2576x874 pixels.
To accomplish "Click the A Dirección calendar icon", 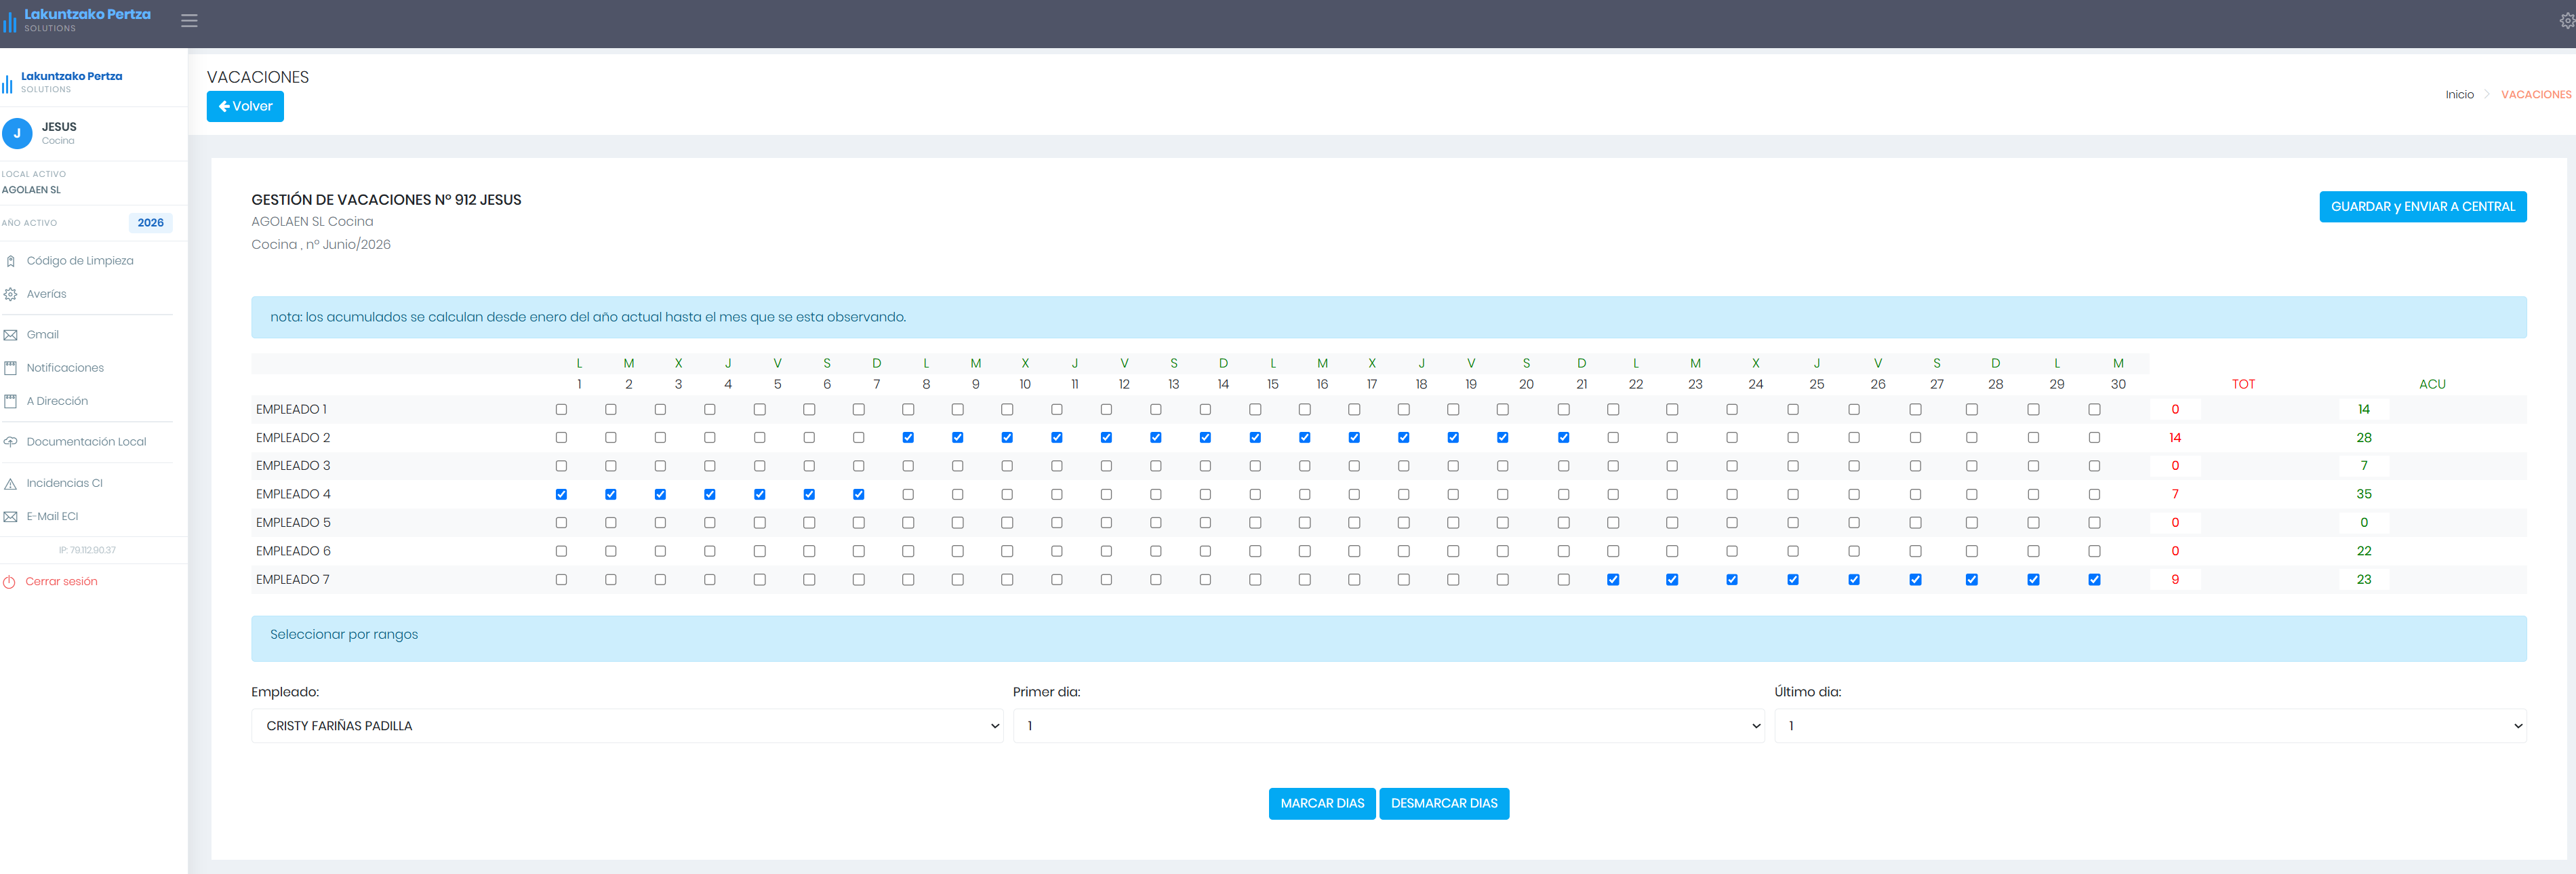I will [11, 401].
